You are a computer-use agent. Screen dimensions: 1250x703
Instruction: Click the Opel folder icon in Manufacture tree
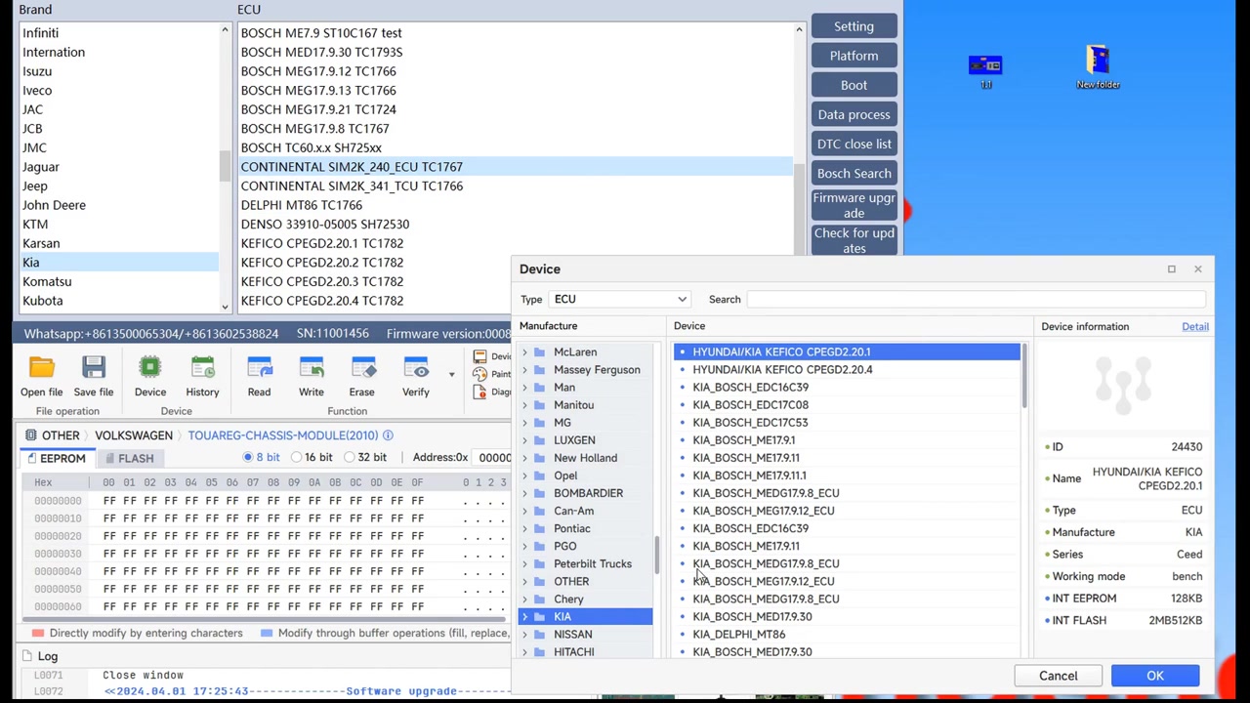pyautogui.click(x=539, y=476)
